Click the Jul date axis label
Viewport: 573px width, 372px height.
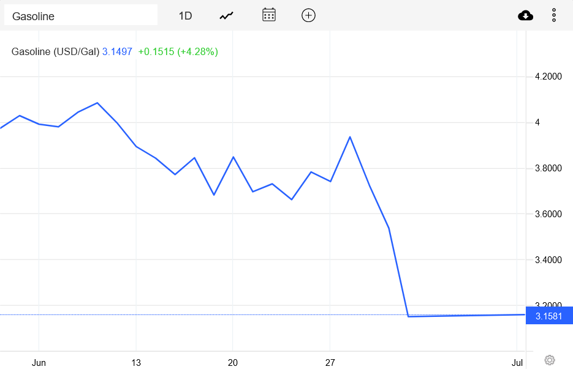pos(517,363)
